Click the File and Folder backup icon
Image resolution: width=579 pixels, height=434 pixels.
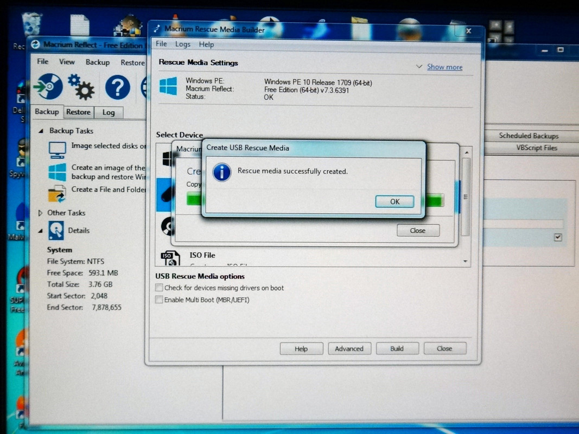click(57, 194)
